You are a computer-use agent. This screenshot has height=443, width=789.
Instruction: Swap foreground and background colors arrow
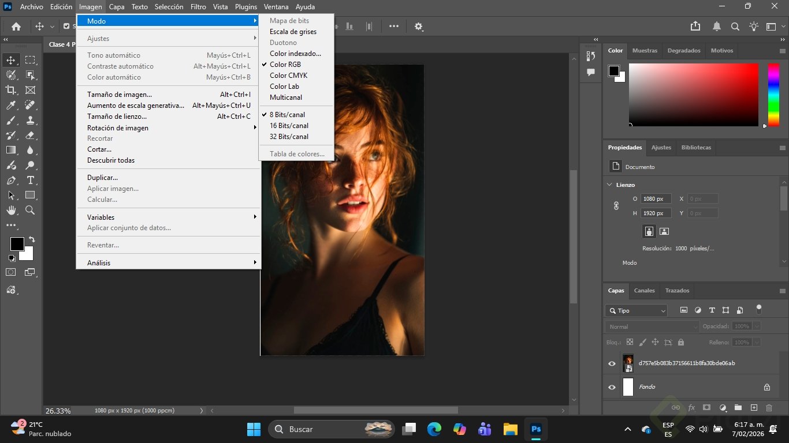[x=32, y=239]
